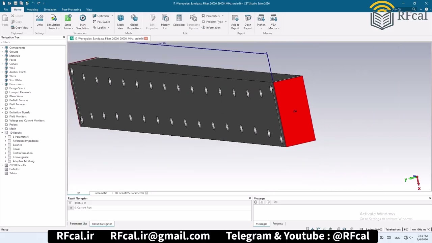Open Par. Sweep tool
Viewport: 432px width, 243px height.
click(101, 22)
